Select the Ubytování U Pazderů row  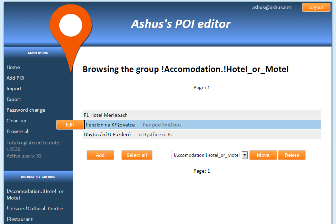point(107,134)
